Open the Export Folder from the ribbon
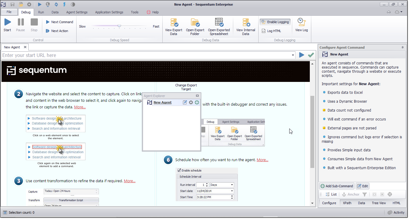This screenshot has height=219, width=409. coord(195,23)
